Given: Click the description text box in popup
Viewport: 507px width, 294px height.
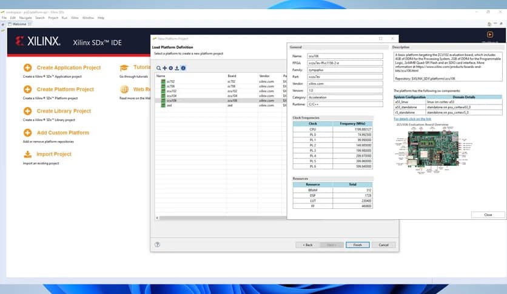Looking at the screenshot, I should coord(448,66).
